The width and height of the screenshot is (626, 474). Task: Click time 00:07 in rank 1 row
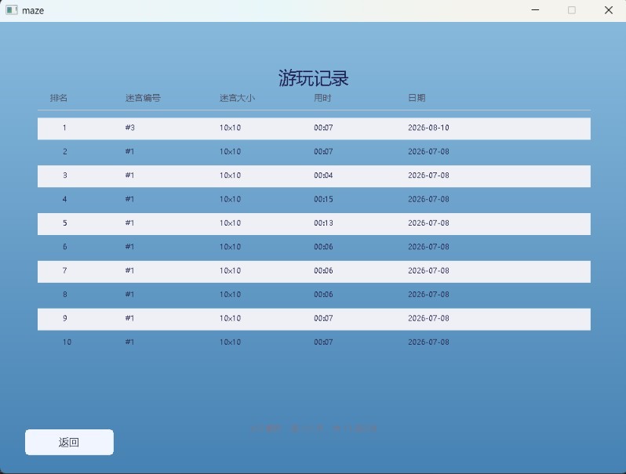pos(323,128)
